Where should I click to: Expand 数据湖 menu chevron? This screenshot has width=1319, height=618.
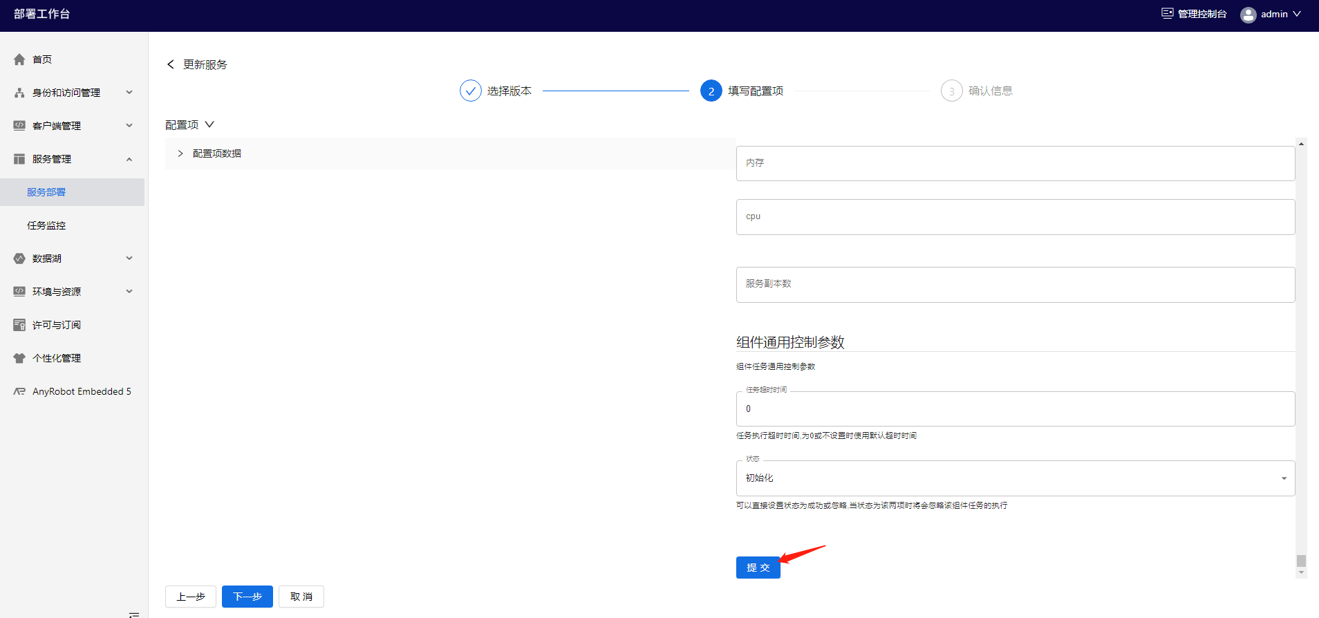click(x=129, y=258)
